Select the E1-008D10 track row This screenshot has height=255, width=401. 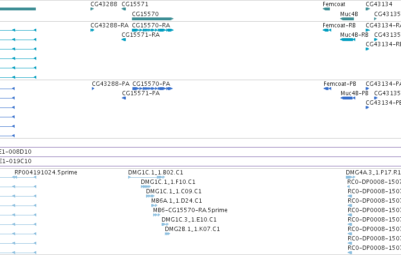201,152
